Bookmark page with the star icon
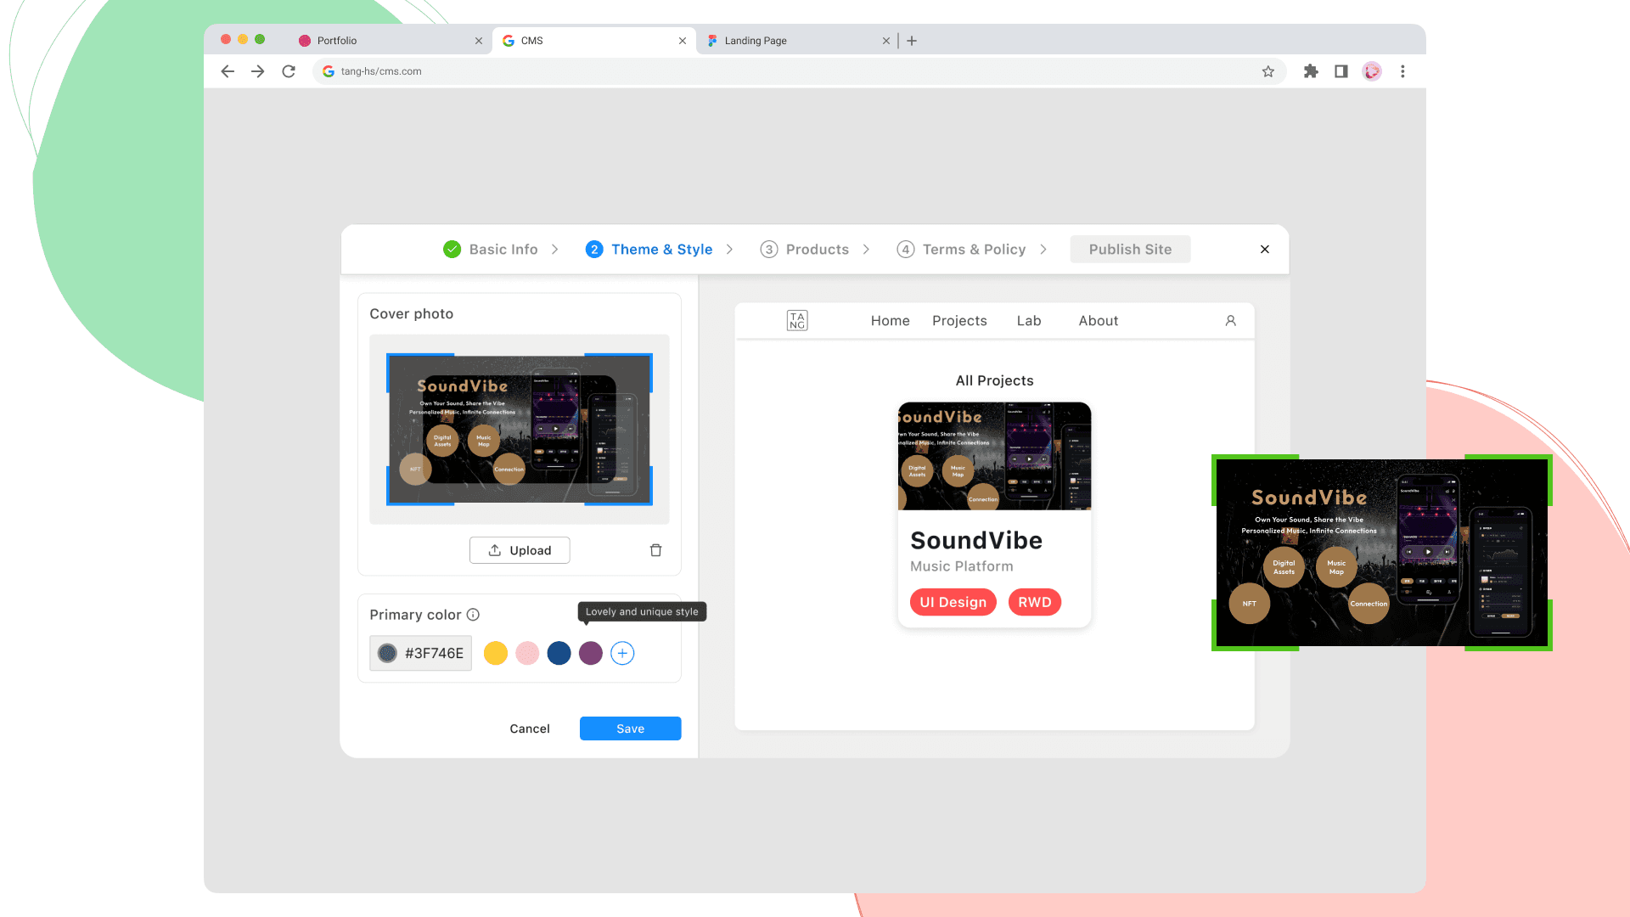Image resolution: width=1630 pixels, height=917 pixels. tap(1267, 71)
